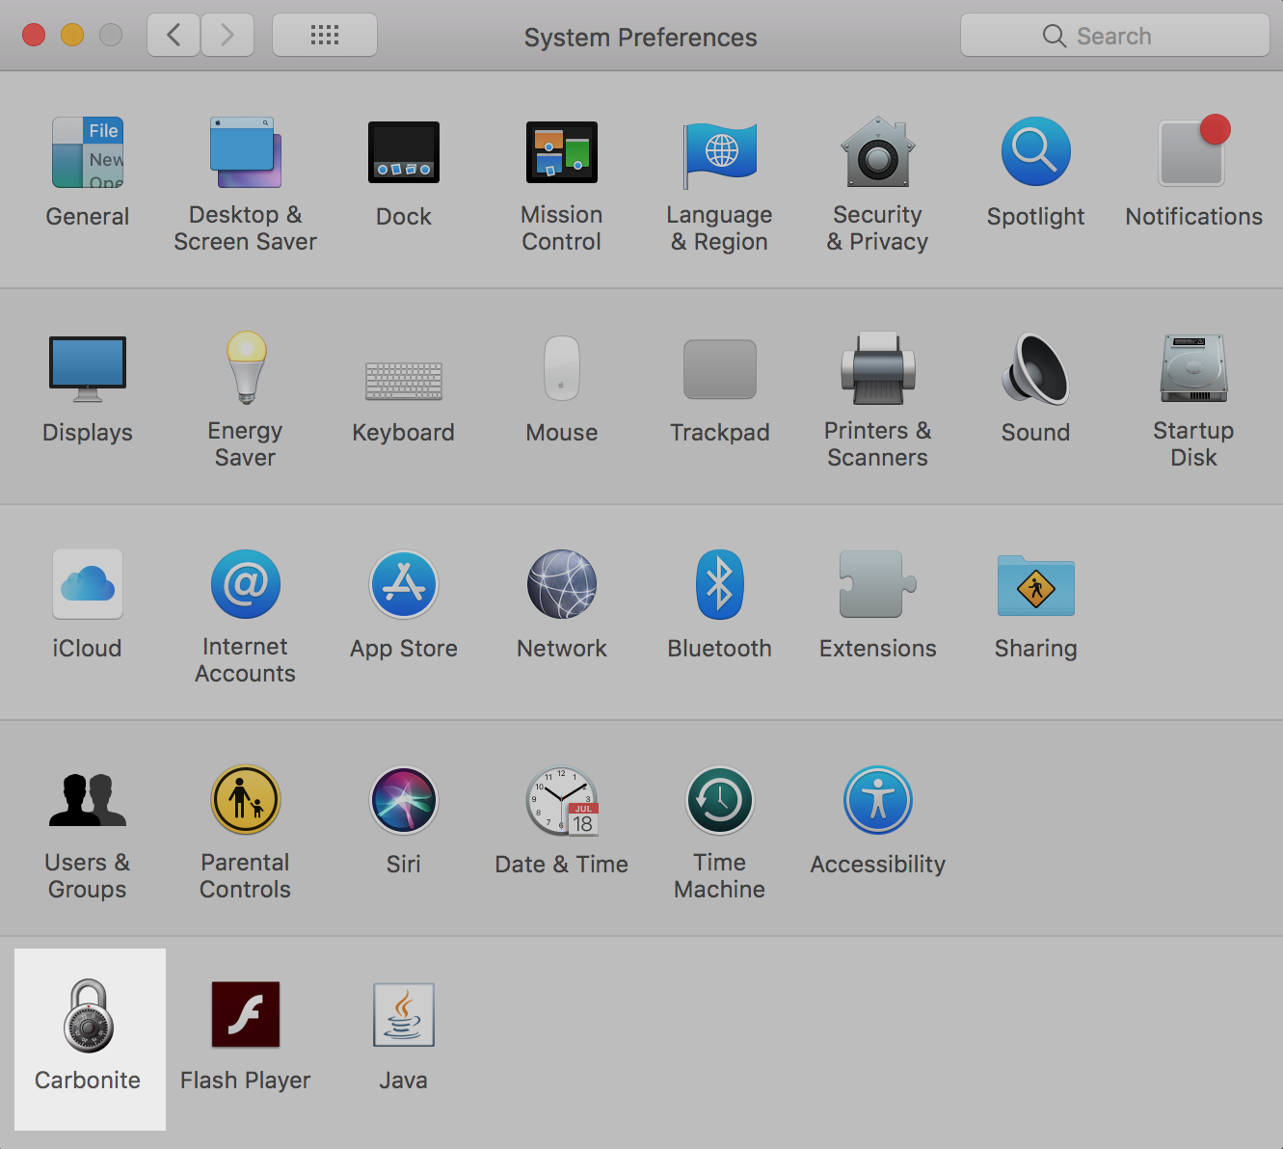Click the forward navigation arrow
The width and height of the screenshot is (1283, 1149).
pos(227,36)
